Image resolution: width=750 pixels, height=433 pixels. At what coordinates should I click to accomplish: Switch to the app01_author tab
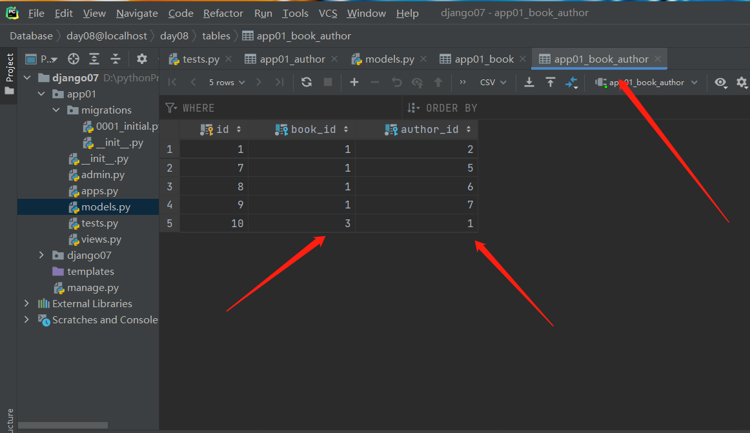[x=292, y=59]
